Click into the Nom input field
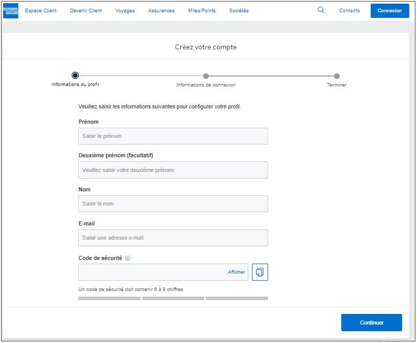The height and width of the screenshot is (343, 417). [x=173, y=204]
